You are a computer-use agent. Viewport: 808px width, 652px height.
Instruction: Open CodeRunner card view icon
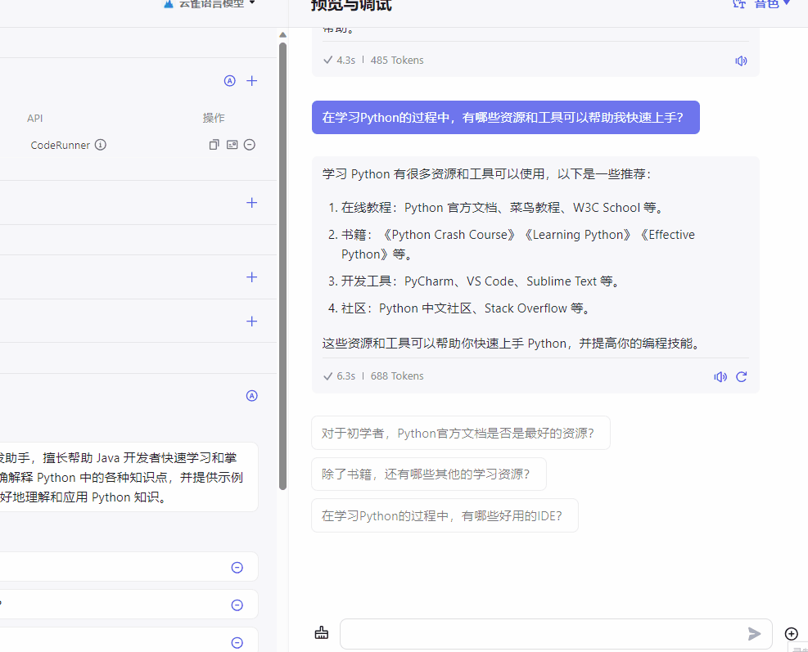pyautogui.click(x=231, y=144)
